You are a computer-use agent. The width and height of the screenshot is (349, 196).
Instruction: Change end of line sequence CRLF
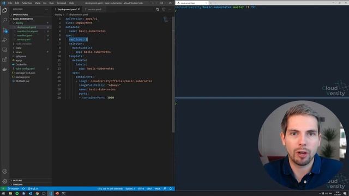[x=149, y=189]
